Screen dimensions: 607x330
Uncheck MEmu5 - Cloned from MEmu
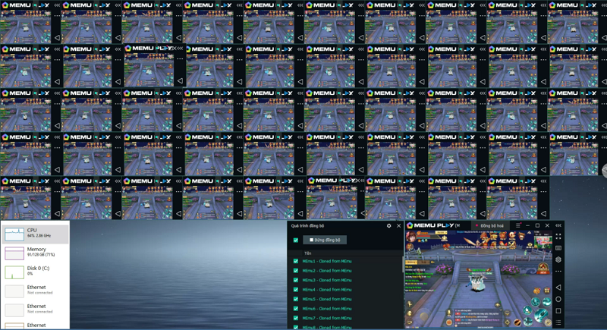coord(296,299)
